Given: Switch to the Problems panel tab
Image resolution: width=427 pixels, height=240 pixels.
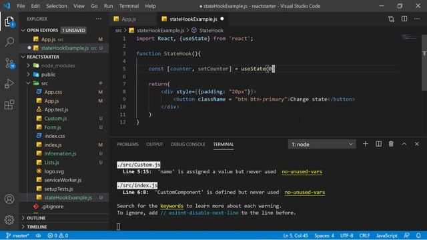Looking at the screenshot, I should pos(127,144).
